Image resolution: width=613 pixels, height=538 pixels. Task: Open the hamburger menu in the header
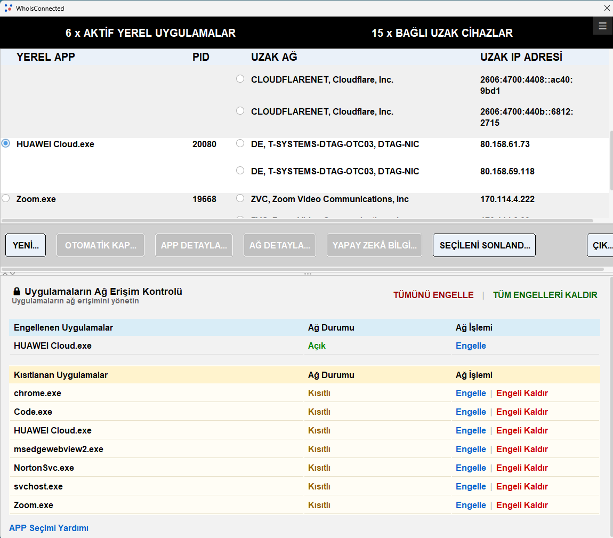point(602,26)
